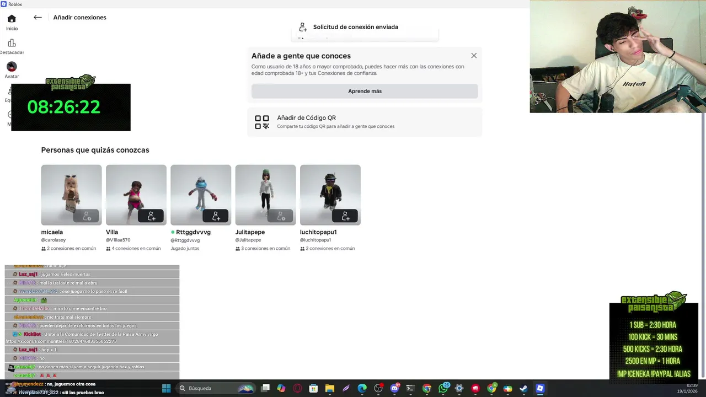Click pending-request icon on micaela's card
Screen dimensions: 706x397
(x=87, y=216)
